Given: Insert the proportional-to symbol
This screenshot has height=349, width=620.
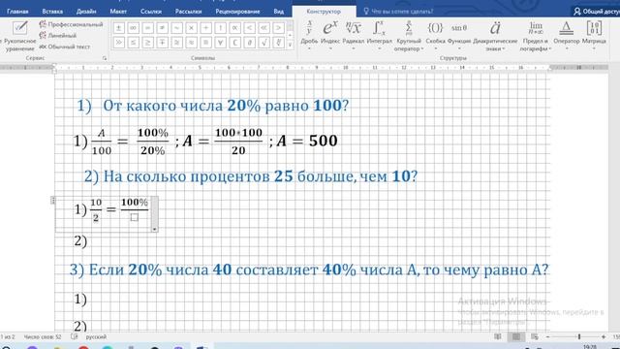Looking at the screenshot, I should pos(234,28).
